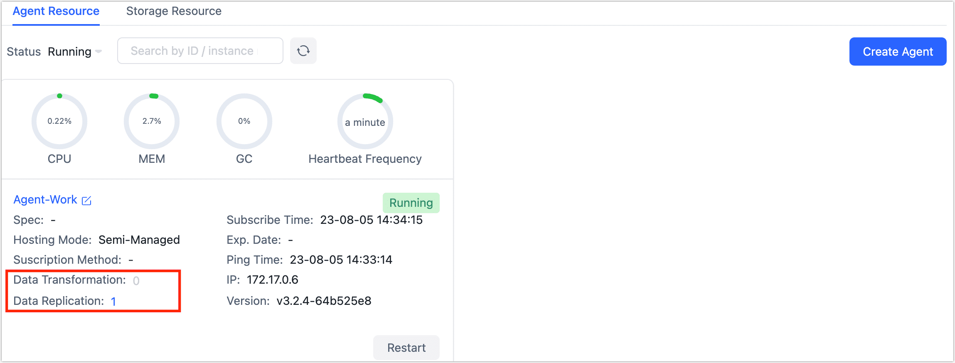Click the GC percentage gauge
The width and height of the screenshot is (955, 363).
pyautogui.click(x=244, y=121)
